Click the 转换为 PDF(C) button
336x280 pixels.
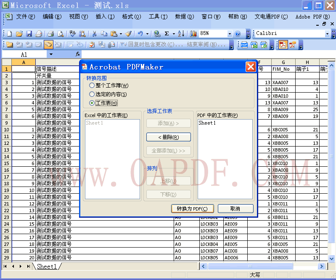pos(193,208)
